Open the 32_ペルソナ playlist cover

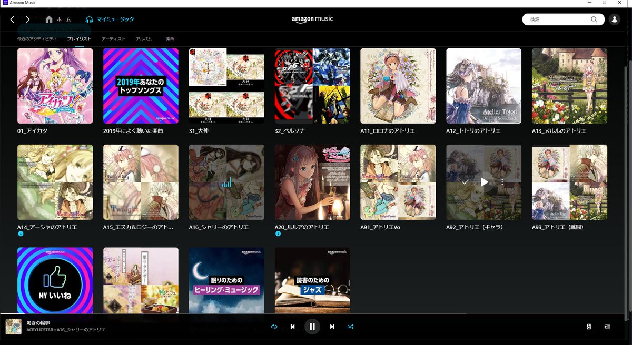312,86
